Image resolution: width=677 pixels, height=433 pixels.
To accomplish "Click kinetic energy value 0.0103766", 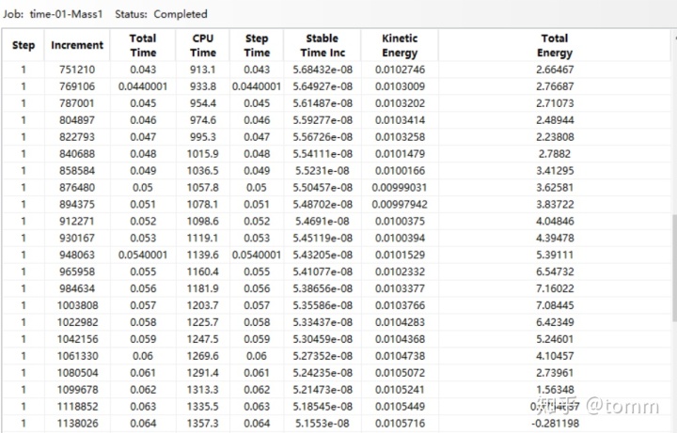I will [400, 305].
